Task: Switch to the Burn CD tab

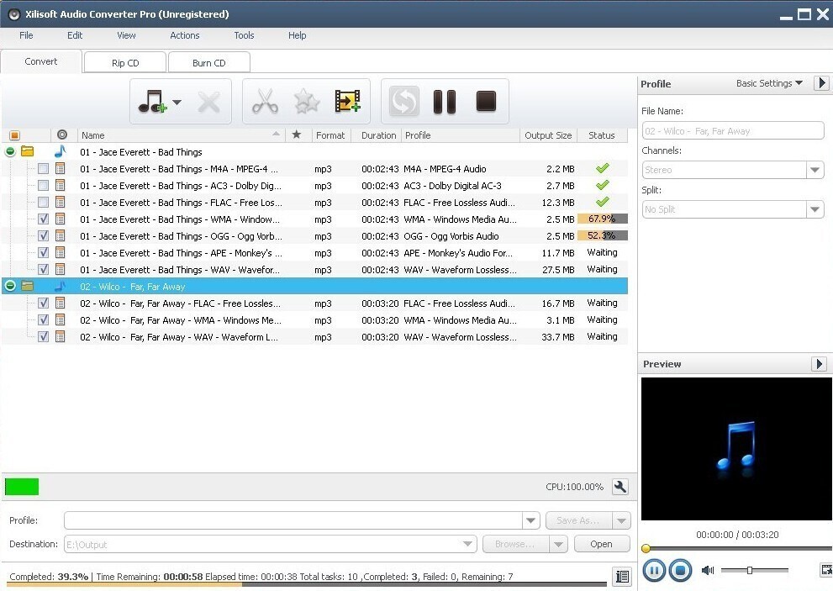Action: point(208,63)
